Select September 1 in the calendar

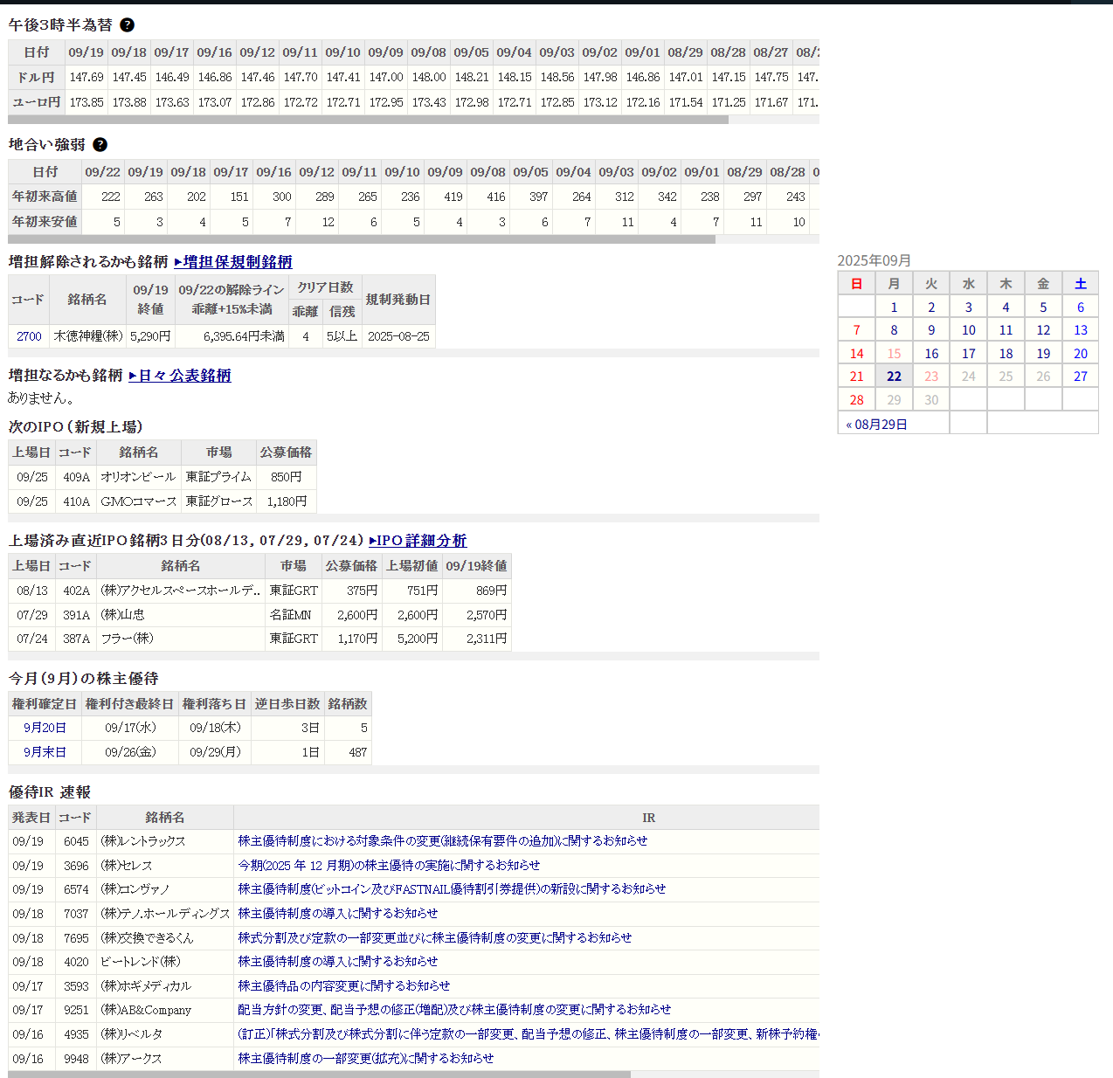click(894, 308)
